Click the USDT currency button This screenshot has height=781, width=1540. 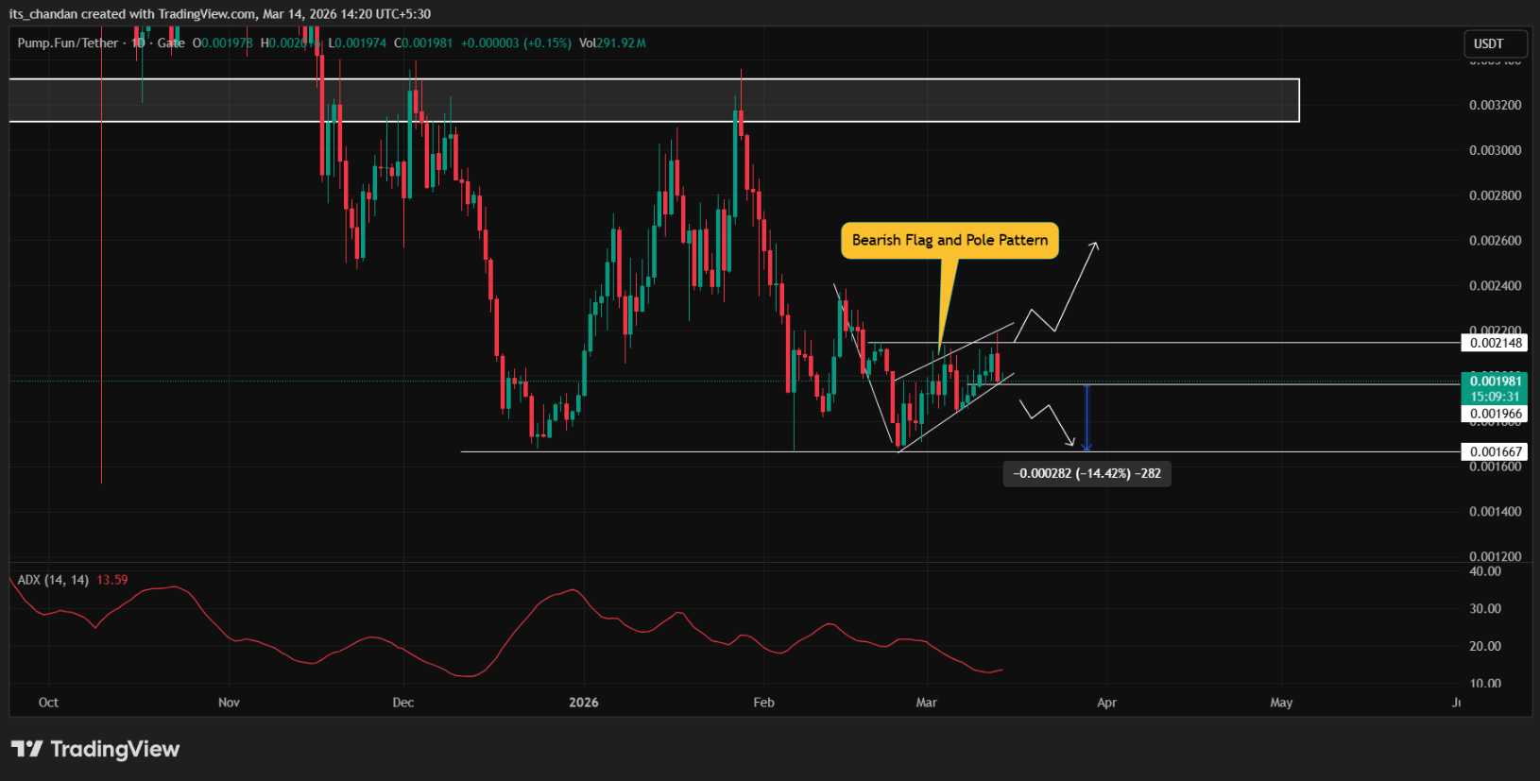(x=1489, y=43)
